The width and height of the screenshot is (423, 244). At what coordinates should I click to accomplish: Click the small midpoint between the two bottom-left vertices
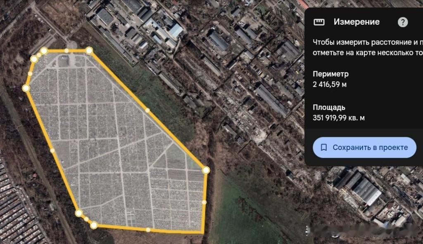pyautogui.click(x=86, y=219)
